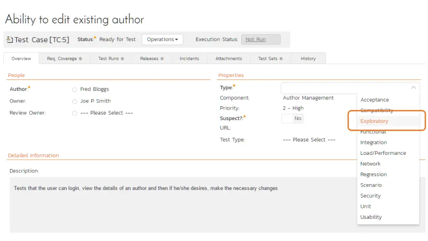
Task: Select the Joe P Smith owner circle icon
Action: tap(74, 101)
